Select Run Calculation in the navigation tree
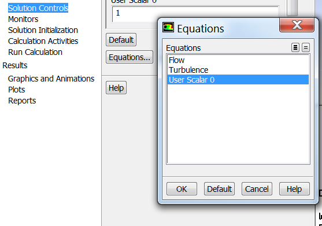The height and width of the screenshot is (226, 322). point(35,52)
